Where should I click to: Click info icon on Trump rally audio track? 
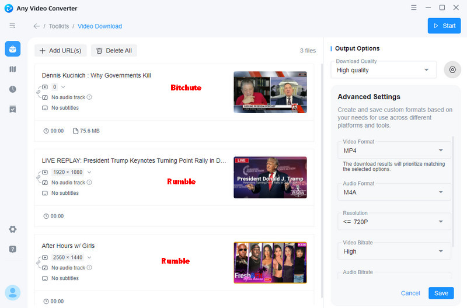89,182
